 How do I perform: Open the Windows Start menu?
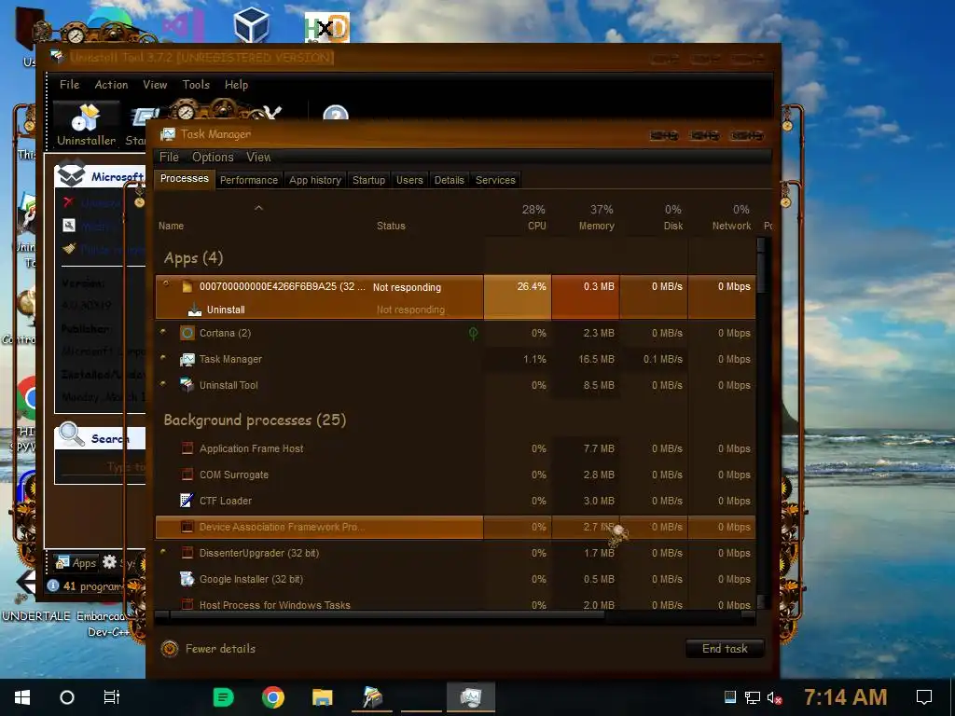coord(22,697)
